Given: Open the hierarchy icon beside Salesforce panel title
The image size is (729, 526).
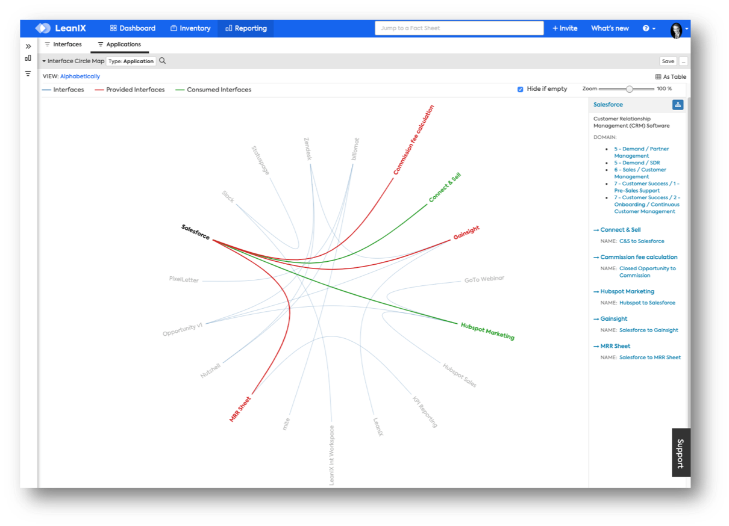Looking at the screenshot, I should [678, 104].
